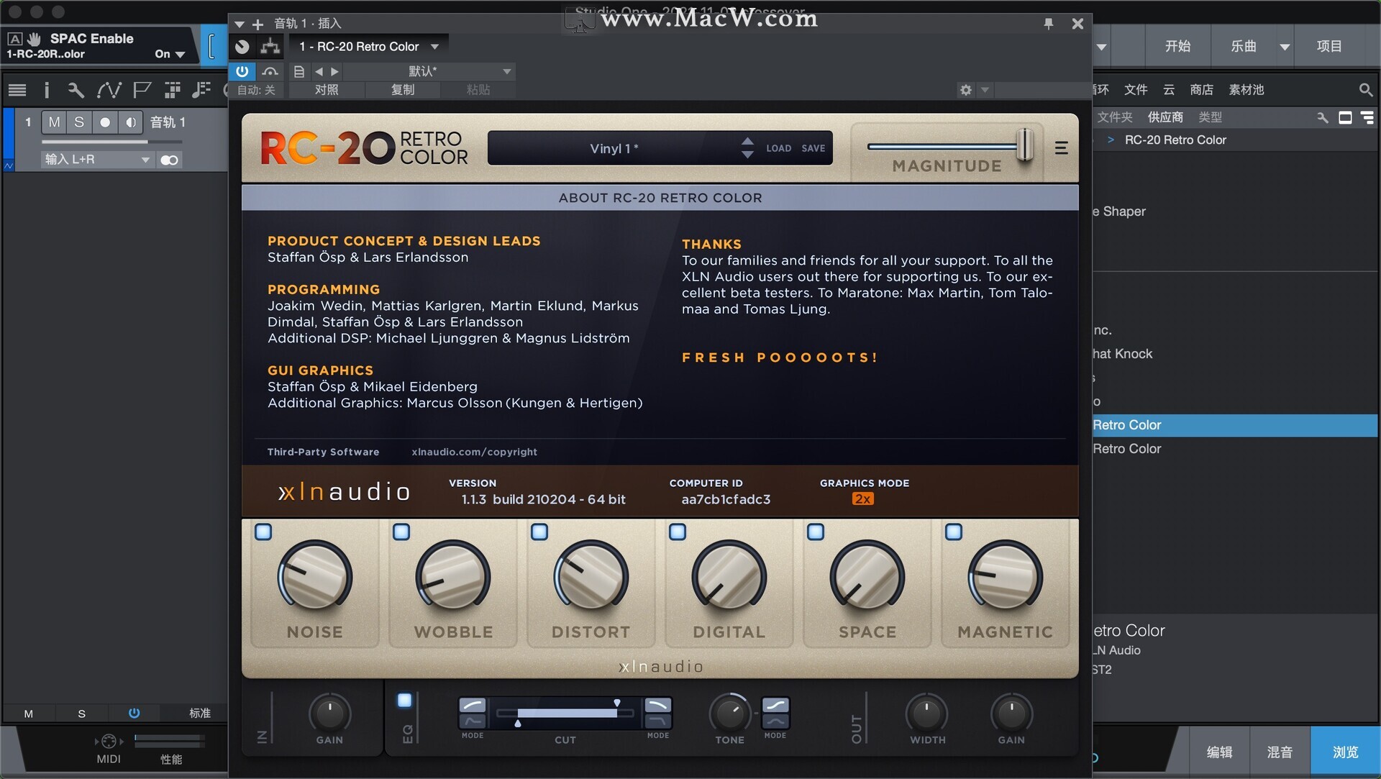Click the DISTORT knob

591,577
